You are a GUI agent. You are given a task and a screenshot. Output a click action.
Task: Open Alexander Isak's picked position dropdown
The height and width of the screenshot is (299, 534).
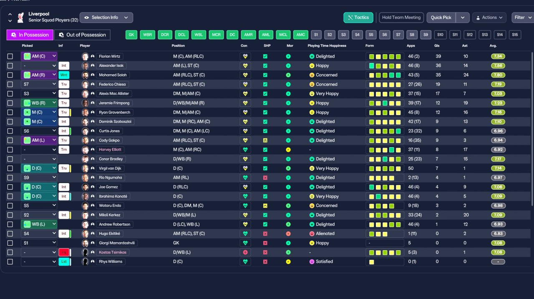click(39, 65)
